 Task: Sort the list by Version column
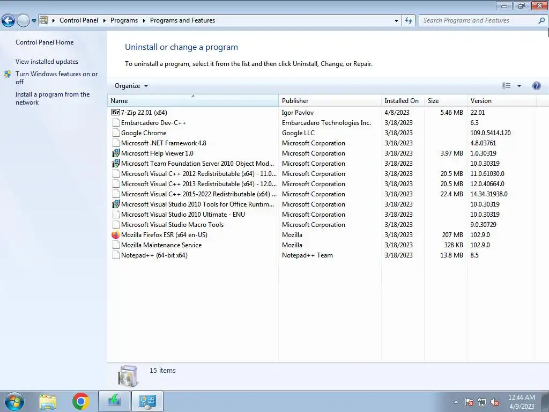coord(501,100)
